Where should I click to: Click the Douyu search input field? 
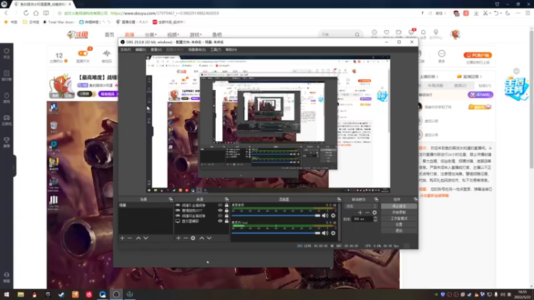click(337, 35)
